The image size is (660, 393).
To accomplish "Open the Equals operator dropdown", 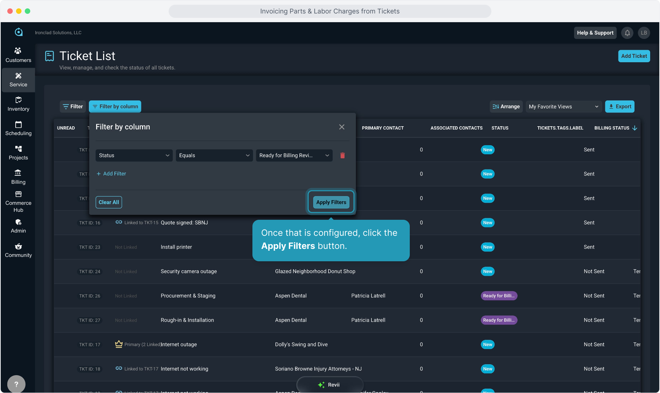I will (x=214, y=155).
